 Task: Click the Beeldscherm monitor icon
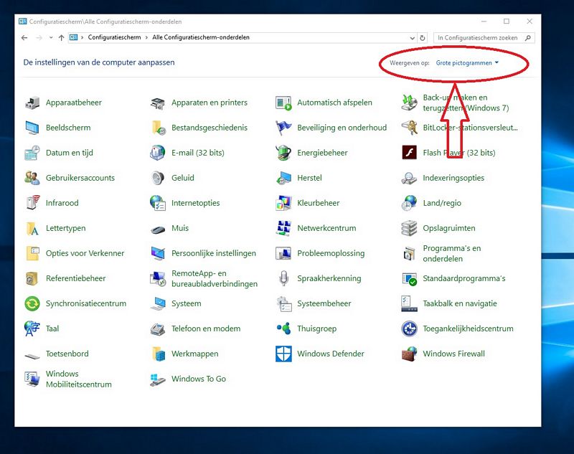(x=32, y=128)
